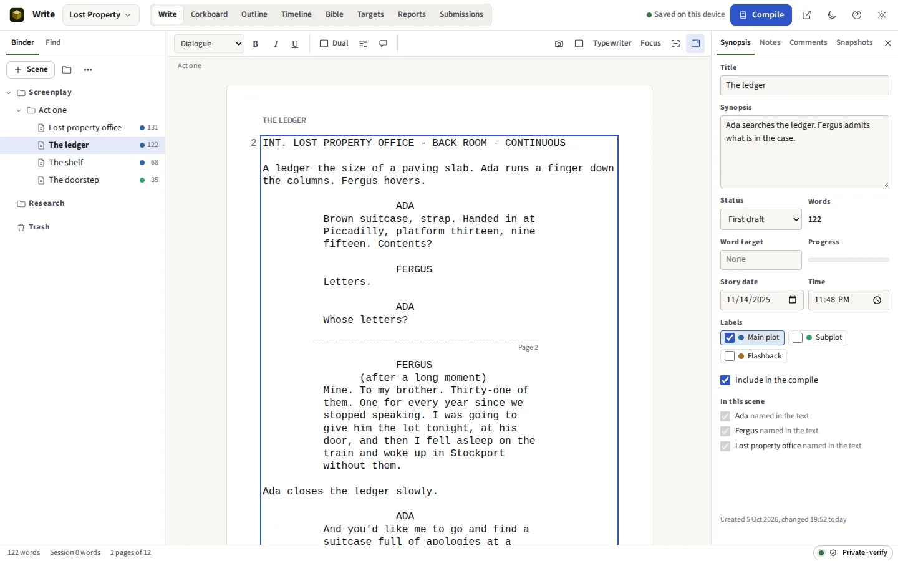Open the help question mark icon
Screen dimensions: 898x561
[857, 15]
